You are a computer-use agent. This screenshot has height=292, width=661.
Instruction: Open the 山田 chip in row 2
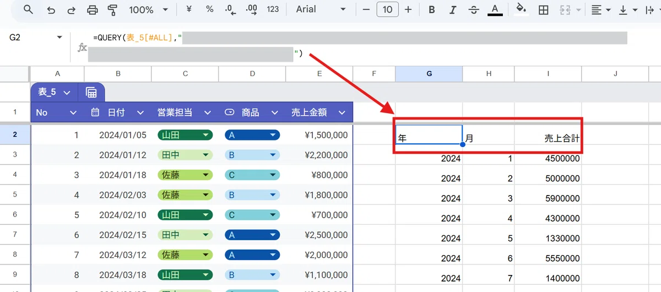point(185,135)
